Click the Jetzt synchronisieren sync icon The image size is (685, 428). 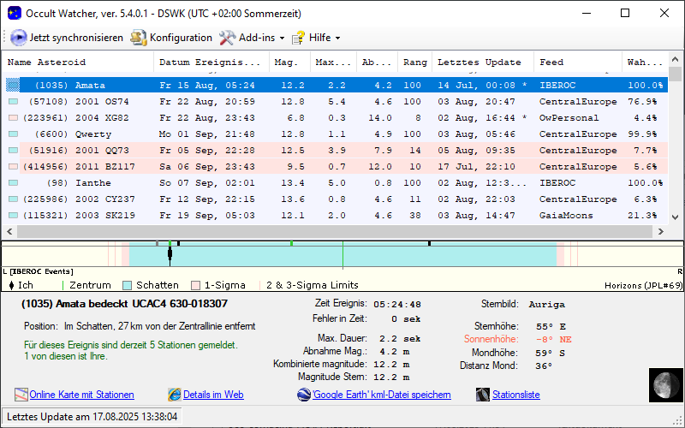19,38
